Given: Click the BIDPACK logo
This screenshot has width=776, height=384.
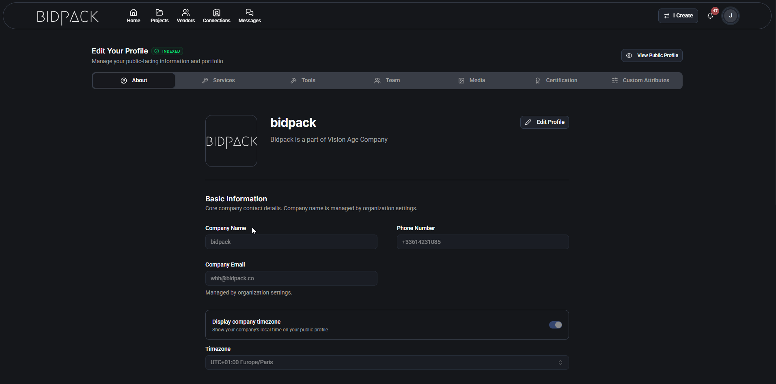Looking at the screenshot, I should click(67, 17).
